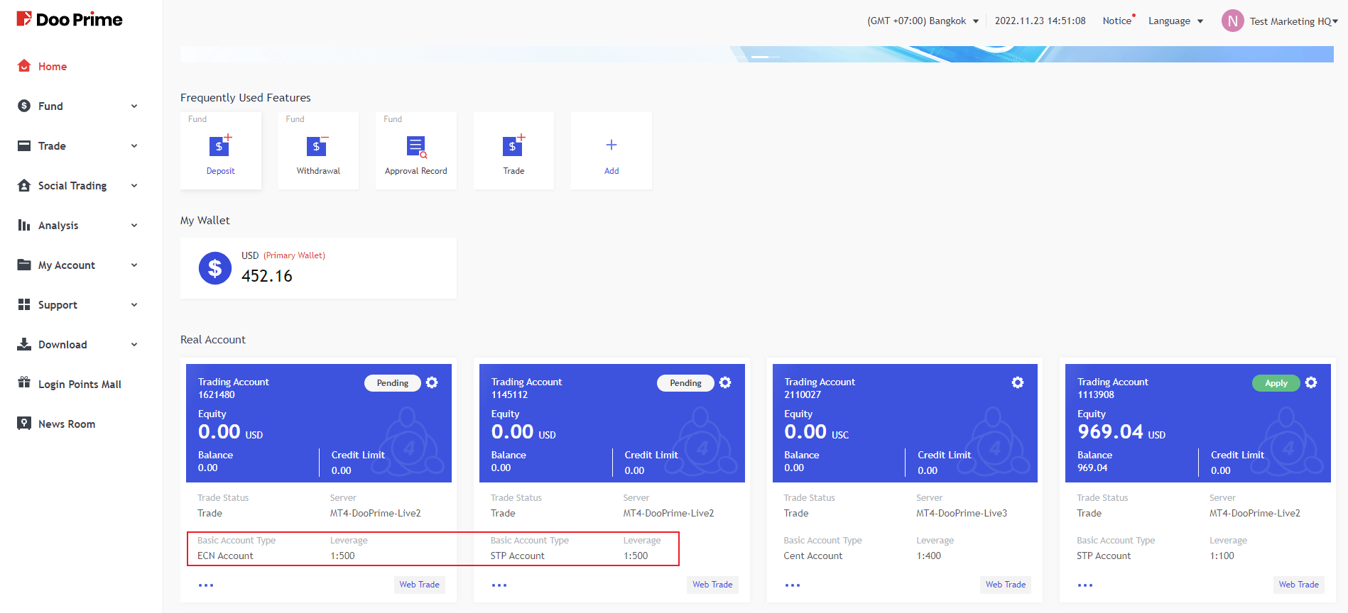Click Web Trade for account 1145112
Image resolution: width=1348 pixels, height=613 pixels.
point(712,585)
